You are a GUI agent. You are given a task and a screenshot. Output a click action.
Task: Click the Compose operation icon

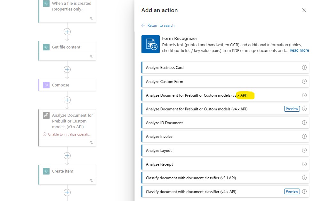pyautogui.click(x=46, y=85)
